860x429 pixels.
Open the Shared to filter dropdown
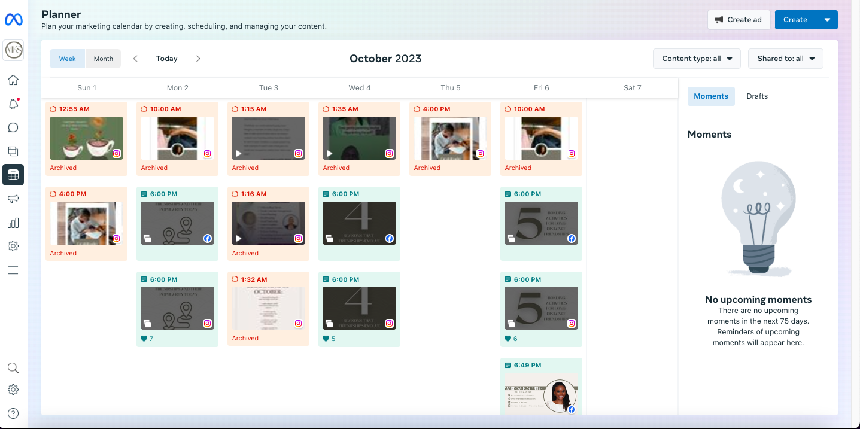point(785,58)
